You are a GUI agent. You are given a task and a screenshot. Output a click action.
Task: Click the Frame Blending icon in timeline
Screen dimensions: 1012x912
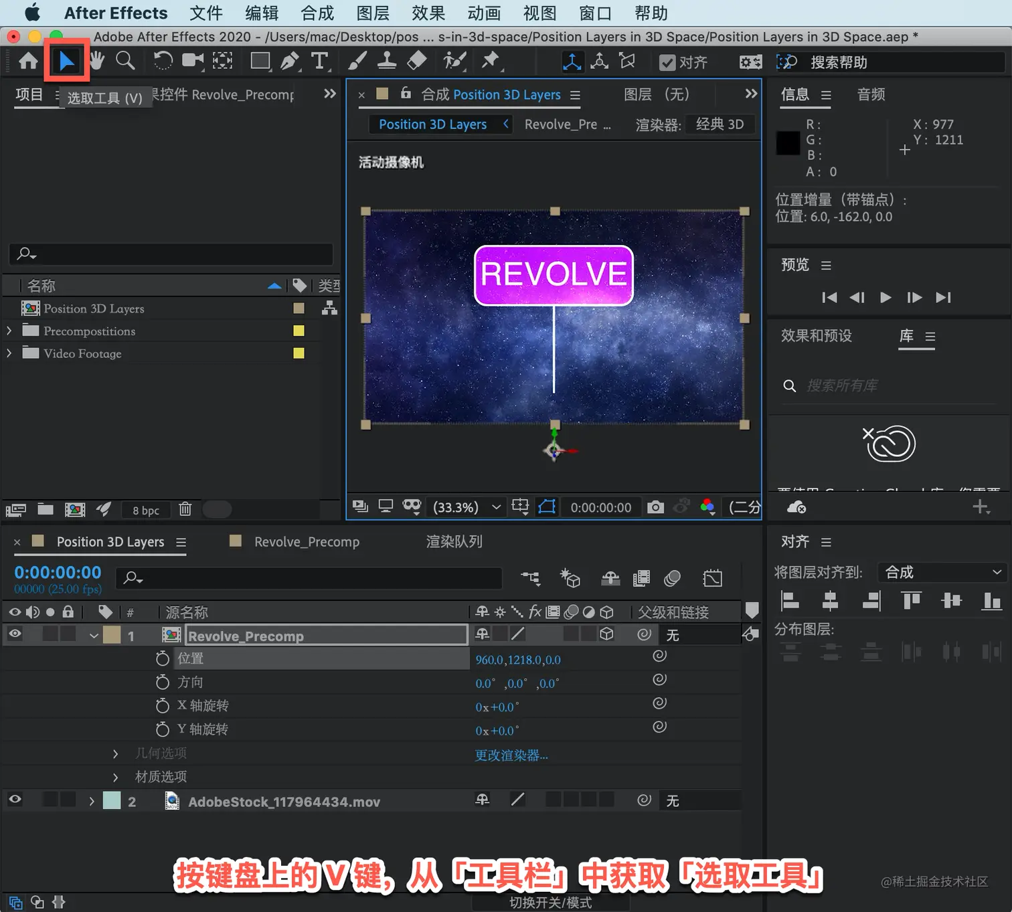coord(641,578)
